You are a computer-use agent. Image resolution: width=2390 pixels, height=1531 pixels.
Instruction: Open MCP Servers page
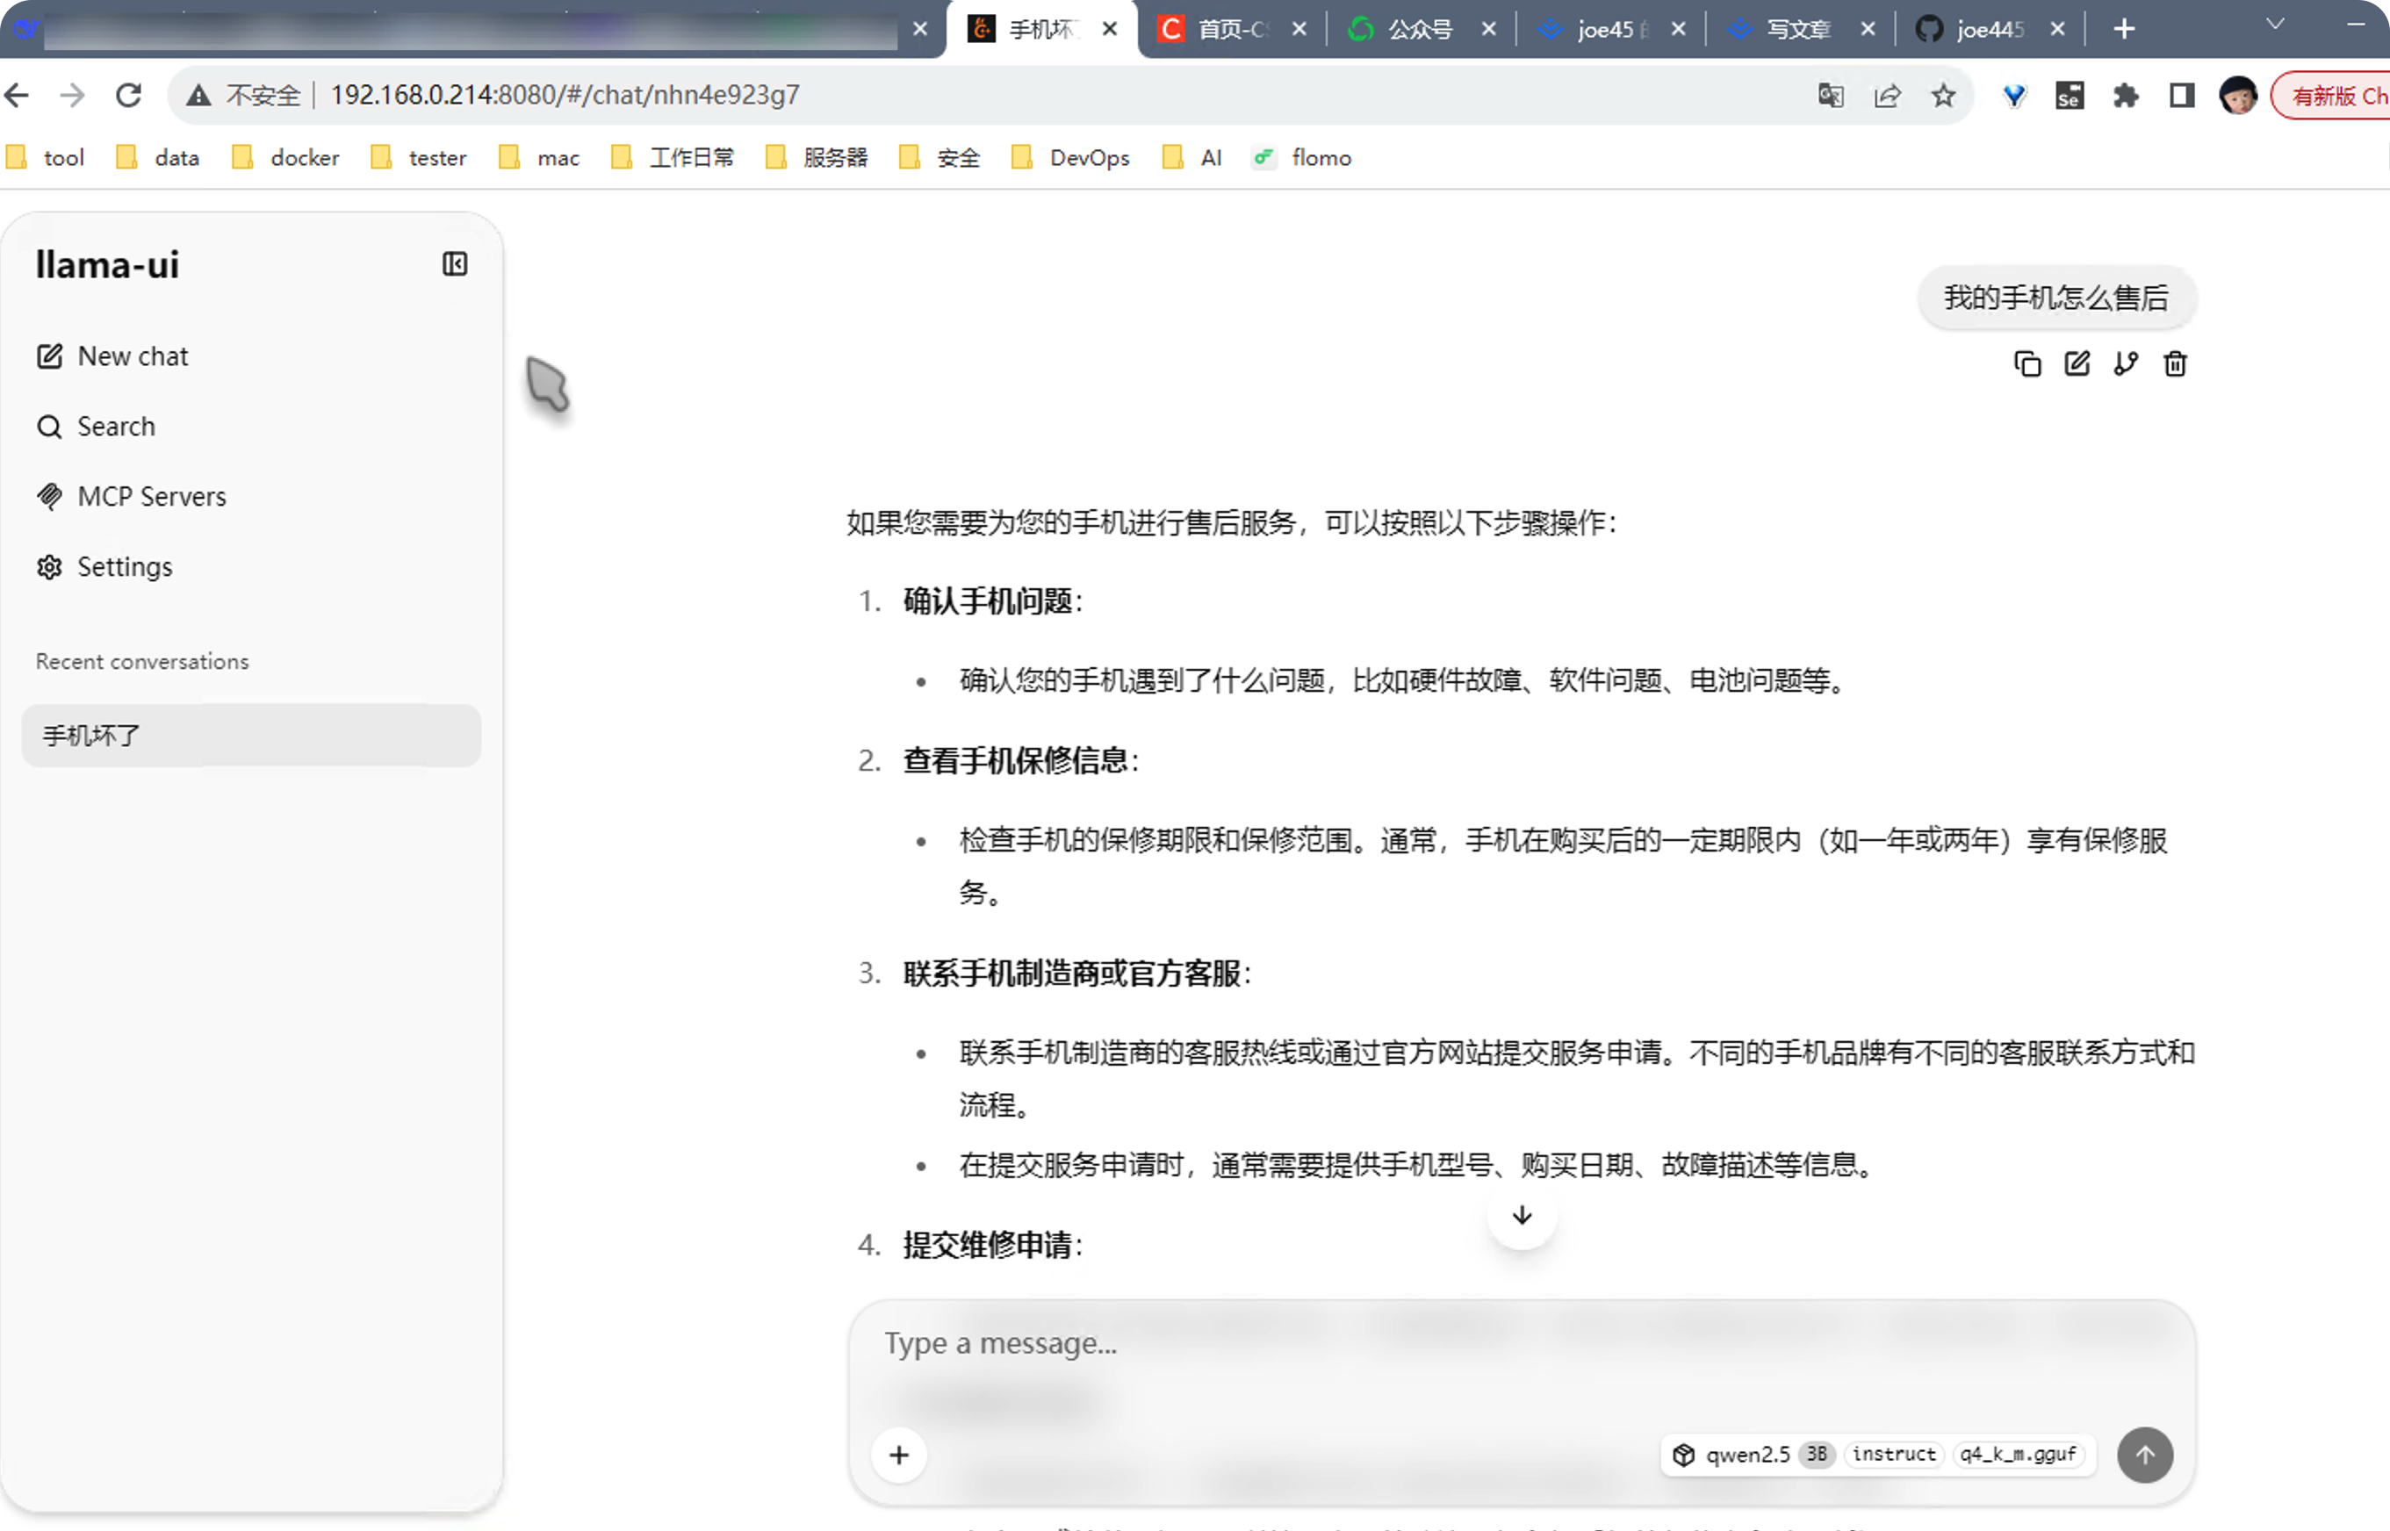point(131,496)
